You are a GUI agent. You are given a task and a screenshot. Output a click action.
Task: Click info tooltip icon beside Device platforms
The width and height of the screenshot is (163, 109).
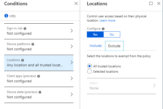tap(33, 44)
